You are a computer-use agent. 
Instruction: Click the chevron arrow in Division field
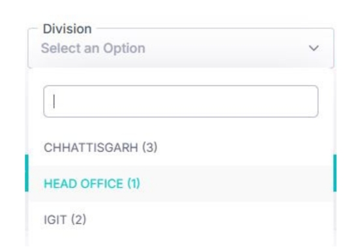(314, 48)
